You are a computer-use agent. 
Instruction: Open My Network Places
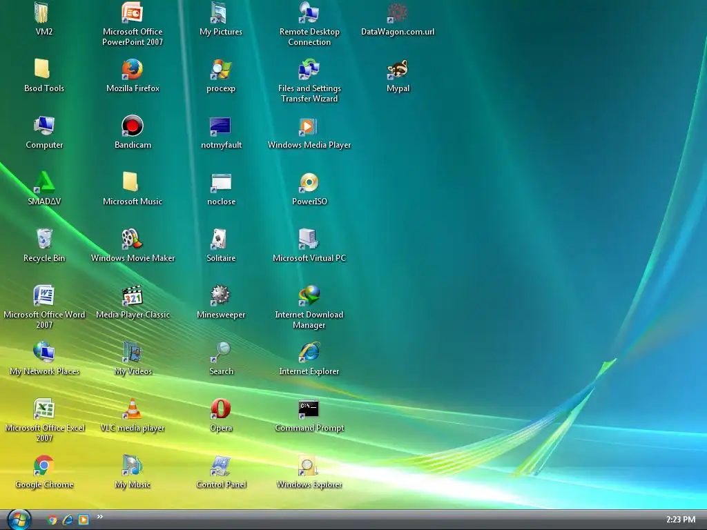pyautogui.click(x=43, y=352)
